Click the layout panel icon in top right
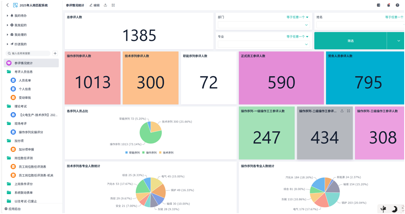This screenshot has height=214, width=405. click(x=378, y=5)
